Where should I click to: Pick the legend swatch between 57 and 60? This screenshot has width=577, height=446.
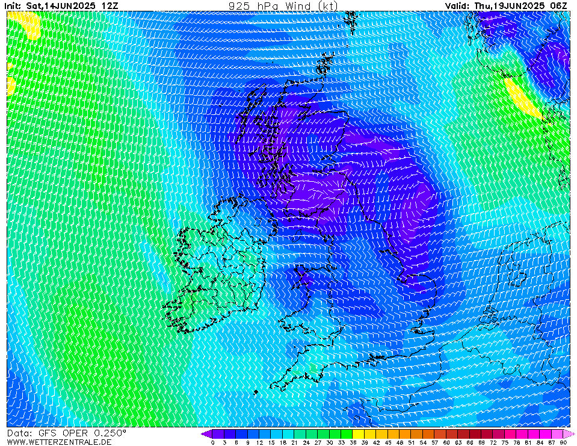(x=440, y=434)
